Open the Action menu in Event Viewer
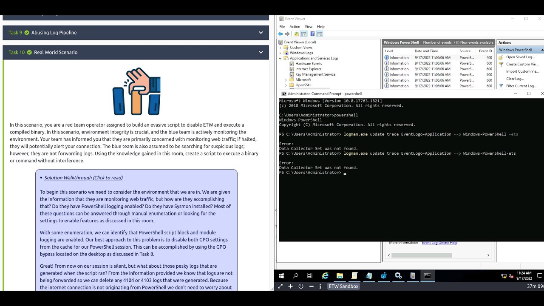 [x=295, y=26]
